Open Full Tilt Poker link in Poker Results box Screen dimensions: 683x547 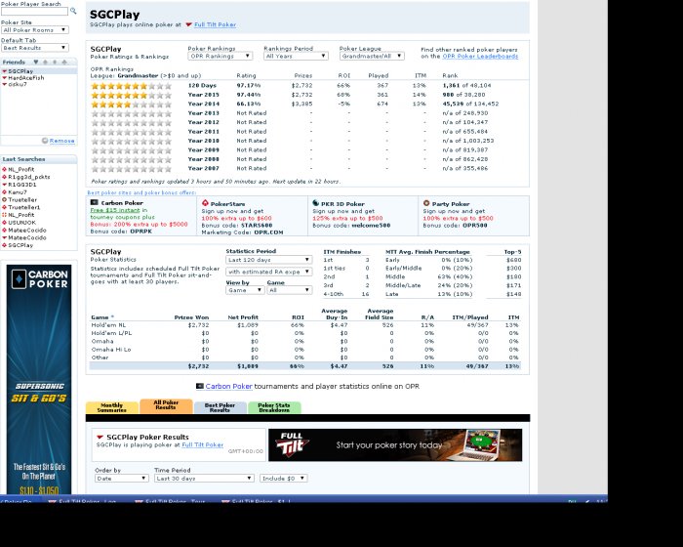click(203, 445)
